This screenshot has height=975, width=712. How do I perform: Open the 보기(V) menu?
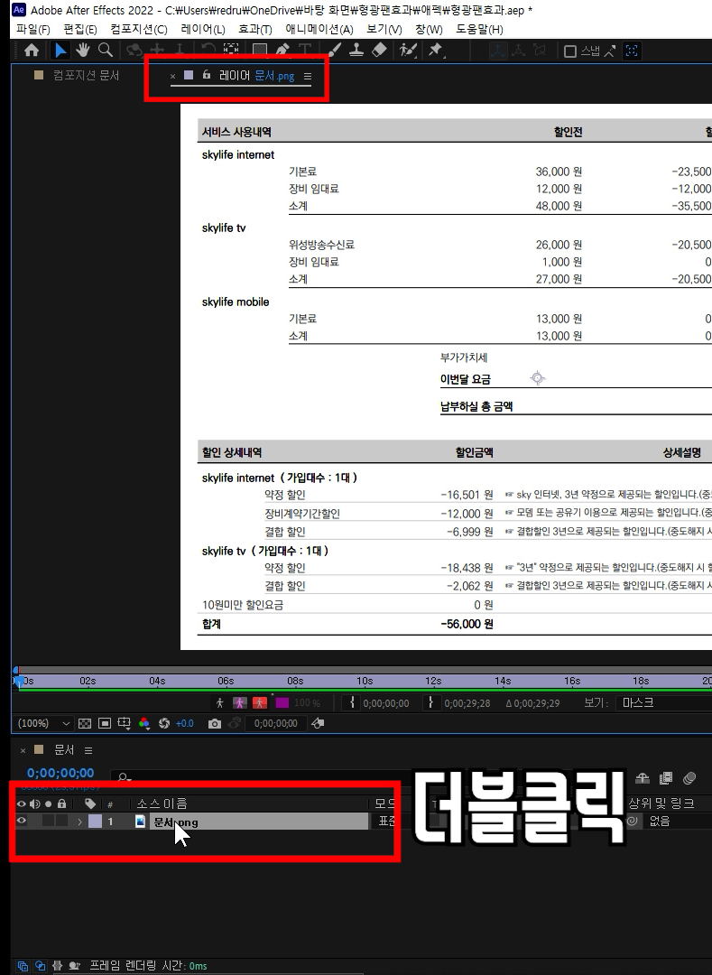pos(384,29)
